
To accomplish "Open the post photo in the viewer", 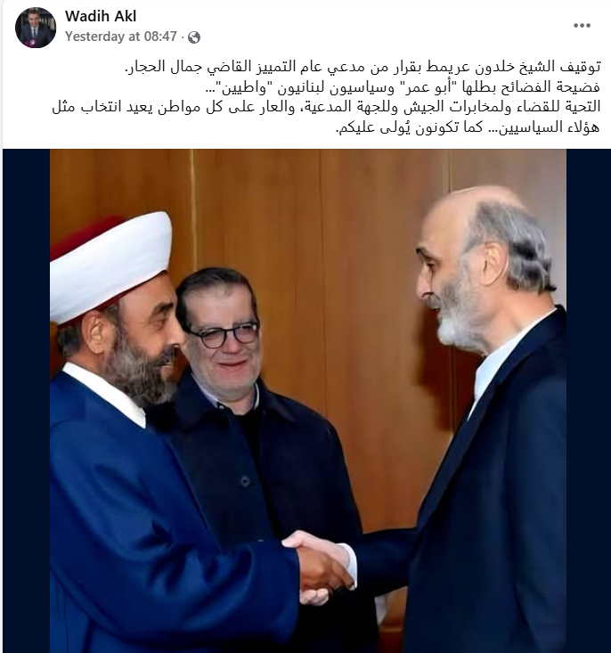I will [x=308, y=401].
